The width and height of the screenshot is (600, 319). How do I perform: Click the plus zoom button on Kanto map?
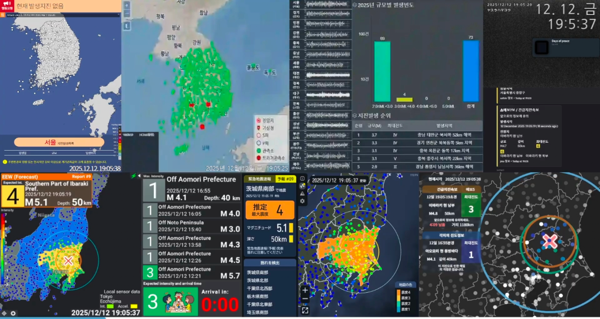tap(305, 290)
